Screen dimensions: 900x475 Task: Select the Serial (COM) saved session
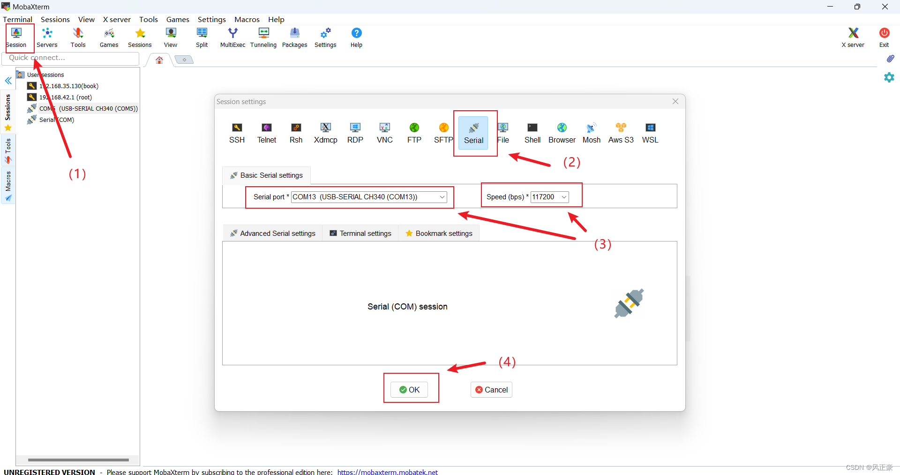tap(56, 120)
